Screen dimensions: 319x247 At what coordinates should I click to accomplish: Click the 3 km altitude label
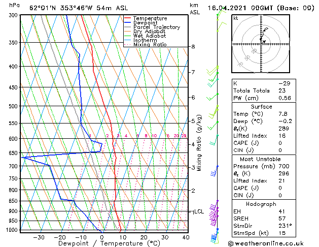click(x=193, y=168)
